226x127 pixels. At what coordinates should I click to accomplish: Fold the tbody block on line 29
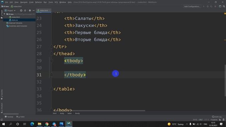[x=51, y=61]
